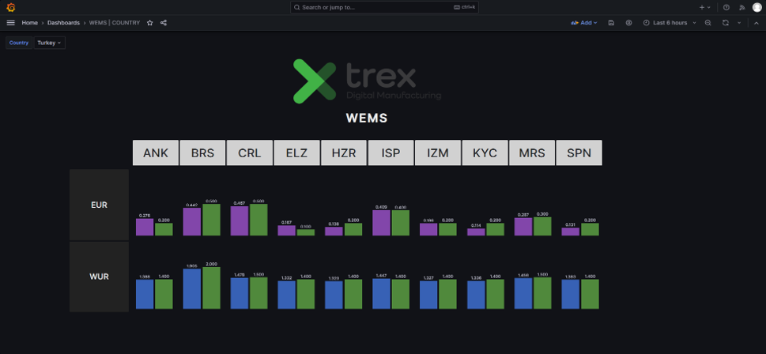Click the Grafana logo icon
766x354 pixels.
click(x=10, y=7)
